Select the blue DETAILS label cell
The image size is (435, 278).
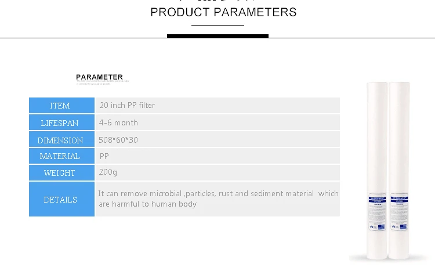click(60, 200)
